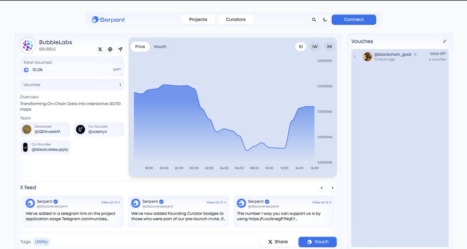Click @Idealcokesupply co-founder avatar
The width and height of the screenshot is (467, 249).
pos(25,147)
